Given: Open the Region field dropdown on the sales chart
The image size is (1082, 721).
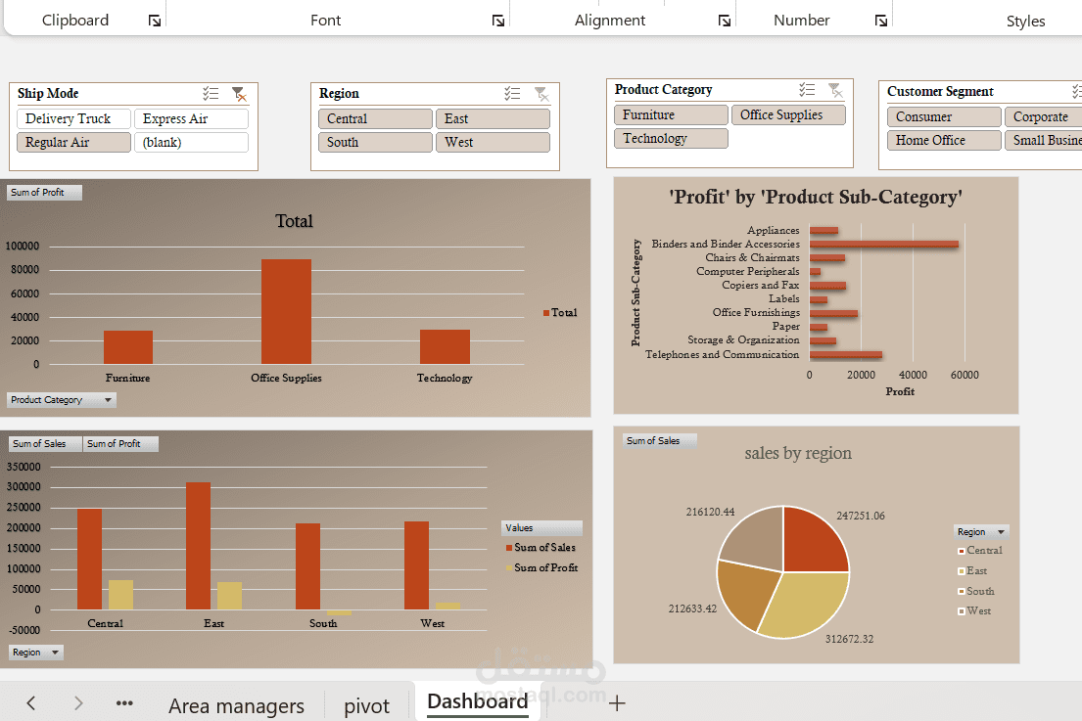Looking at the screenshot, I should click(x=35, y=652).
